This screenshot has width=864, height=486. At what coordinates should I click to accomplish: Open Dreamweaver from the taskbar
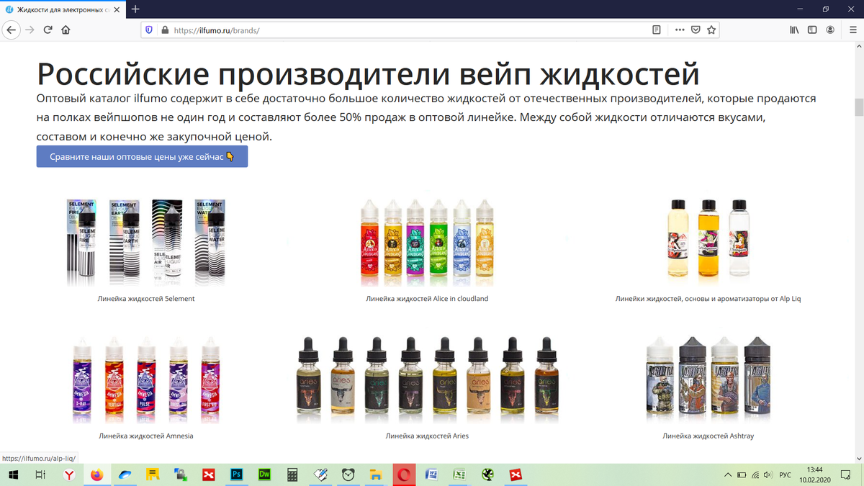264,474
